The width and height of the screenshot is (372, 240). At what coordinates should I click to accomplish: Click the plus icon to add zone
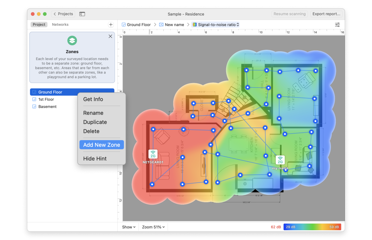[x=111, y=25]
